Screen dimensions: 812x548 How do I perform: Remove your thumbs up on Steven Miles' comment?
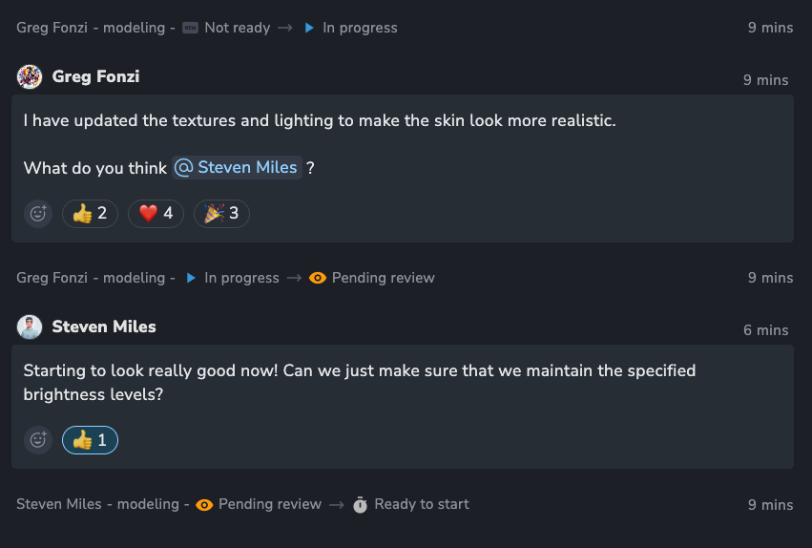point(90,440)
